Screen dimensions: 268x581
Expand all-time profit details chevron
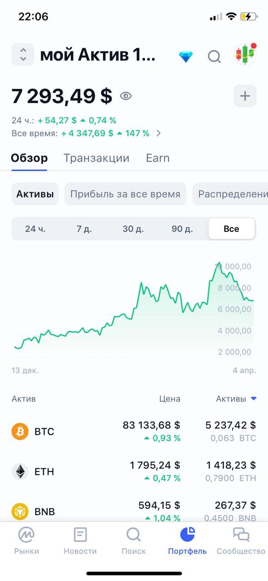click(x=158, y=133)
